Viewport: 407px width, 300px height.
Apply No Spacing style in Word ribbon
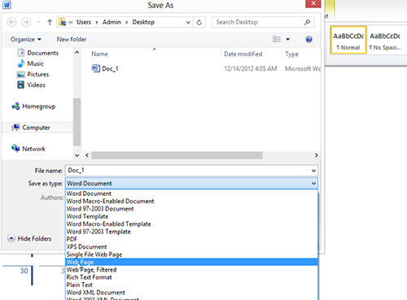click(x=385, y=40)
